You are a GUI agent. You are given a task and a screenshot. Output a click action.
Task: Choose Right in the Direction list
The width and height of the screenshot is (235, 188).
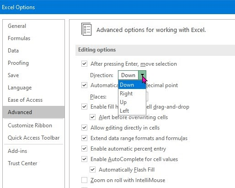pos(132,94)
